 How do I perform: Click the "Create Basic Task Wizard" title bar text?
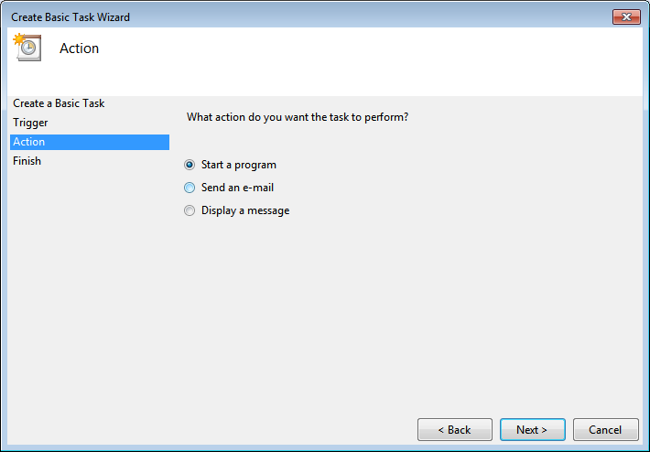coord(70,16)
